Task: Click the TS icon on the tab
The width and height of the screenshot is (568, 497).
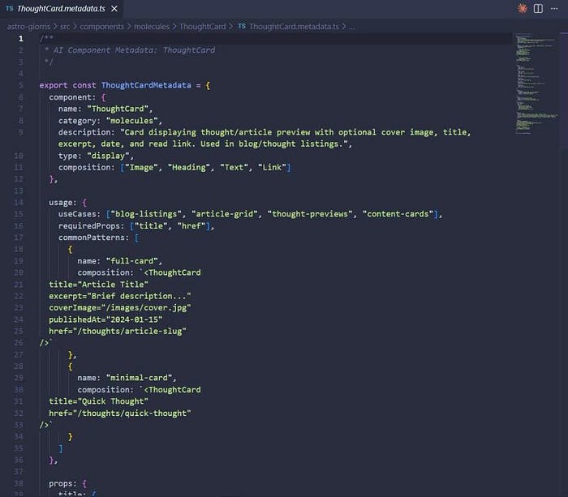Action: pos(10,8)
